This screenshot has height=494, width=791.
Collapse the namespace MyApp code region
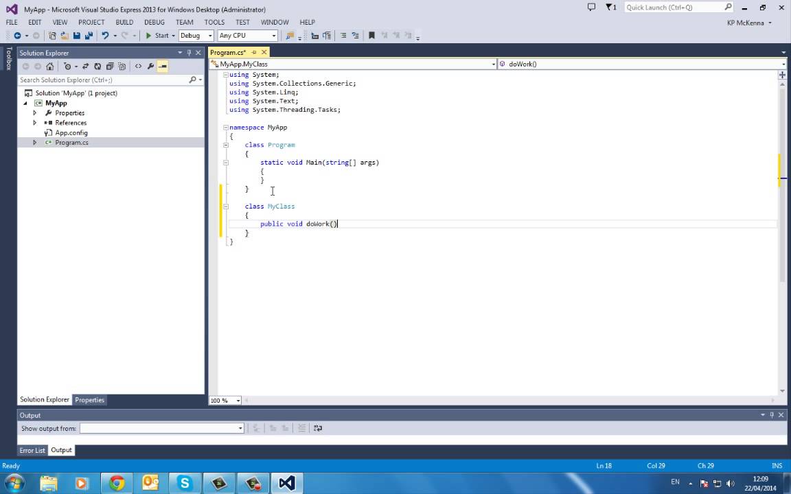point(225,128)
